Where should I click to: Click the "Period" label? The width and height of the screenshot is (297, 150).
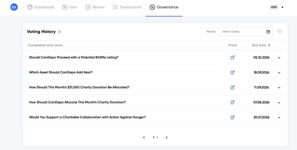tap(211, 32)
